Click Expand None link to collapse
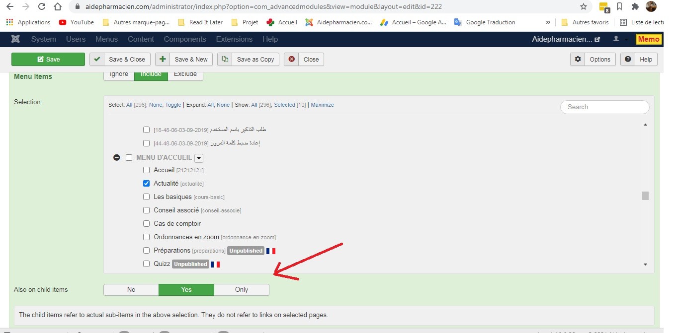Viewport: 676px width, 333px height. click(x=223, y=105)
